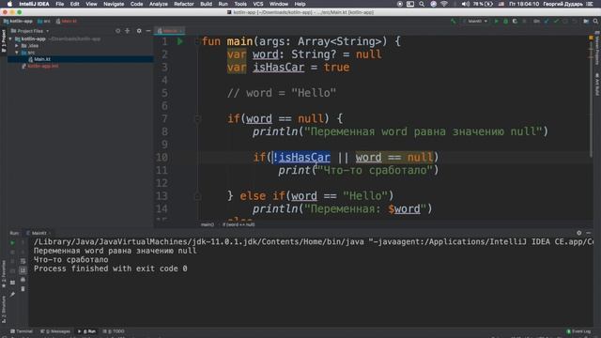Toggle the Project tool window side tab
Viewport: 601px width, 338px height.
4,40
